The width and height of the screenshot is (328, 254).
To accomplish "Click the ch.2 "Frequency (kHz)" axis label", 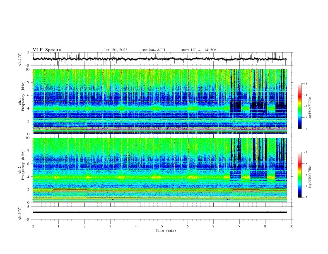I will click(23, 165).
